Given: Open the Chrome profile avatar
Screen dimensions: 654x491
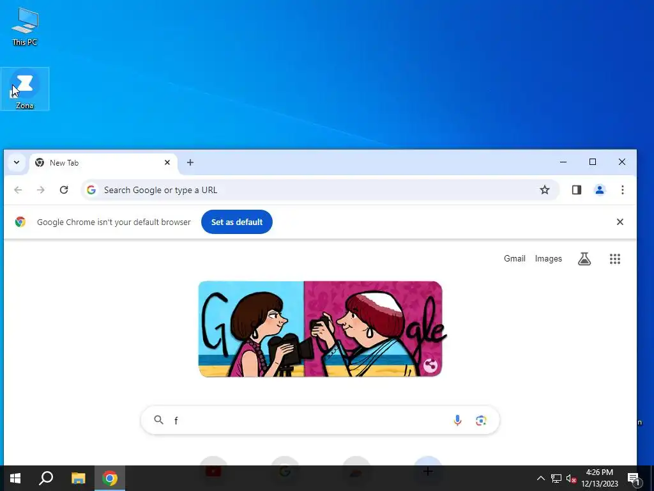Looking at the screenshot, I should point(600,190).
